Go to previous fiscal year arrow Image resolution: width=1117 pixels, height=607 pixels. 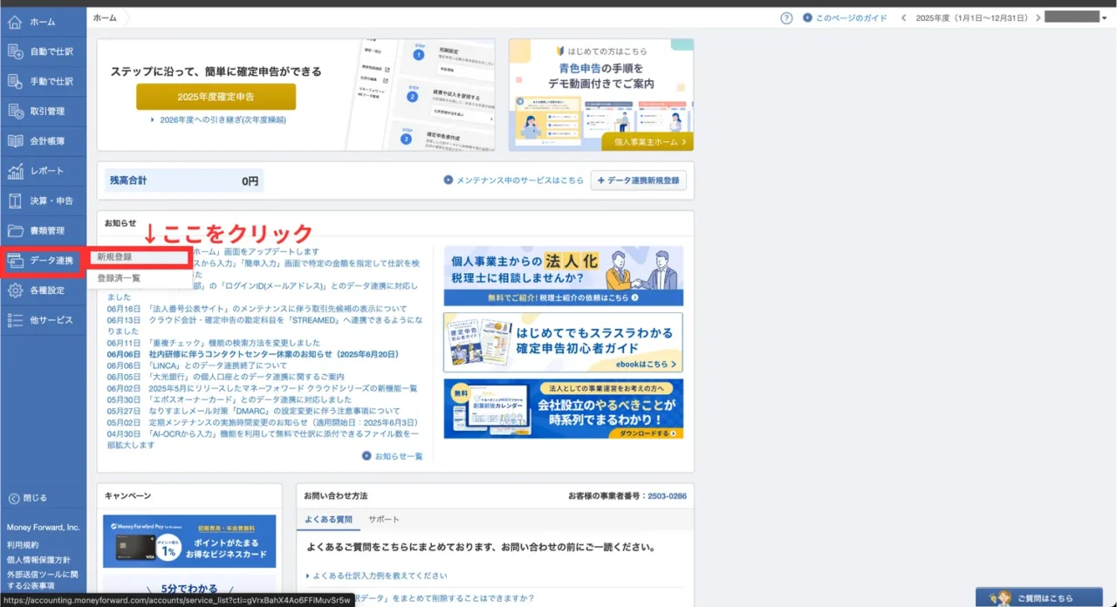[903, 17]
